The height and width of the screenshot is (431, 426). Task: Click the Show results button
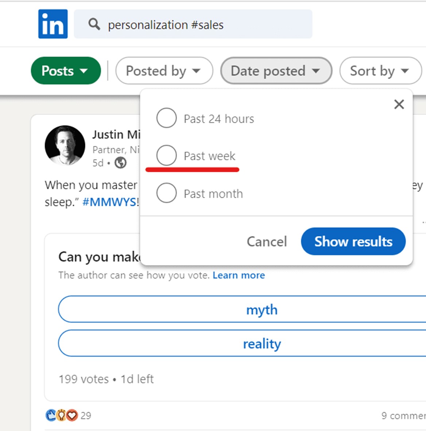[353, 241]
